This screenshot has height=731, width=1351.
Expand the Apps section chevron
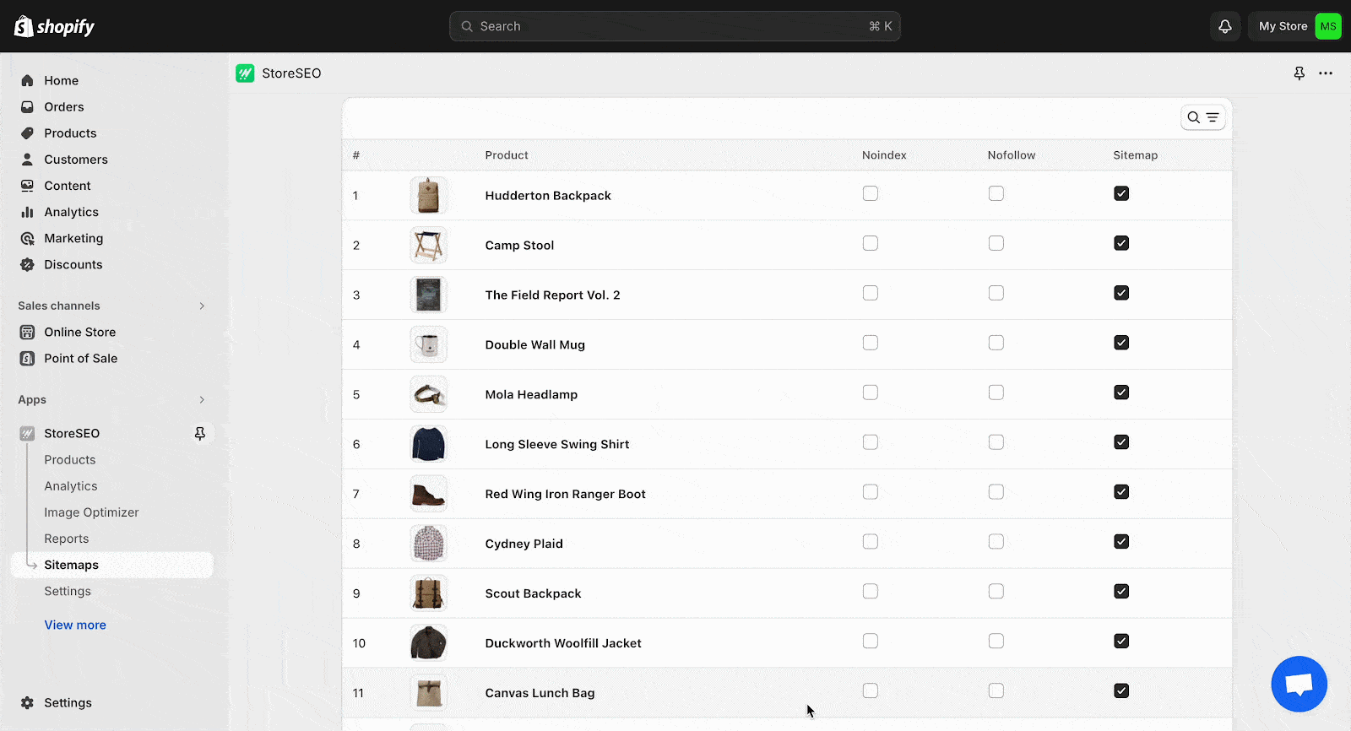pyautogui.click(x=202, y=399)
